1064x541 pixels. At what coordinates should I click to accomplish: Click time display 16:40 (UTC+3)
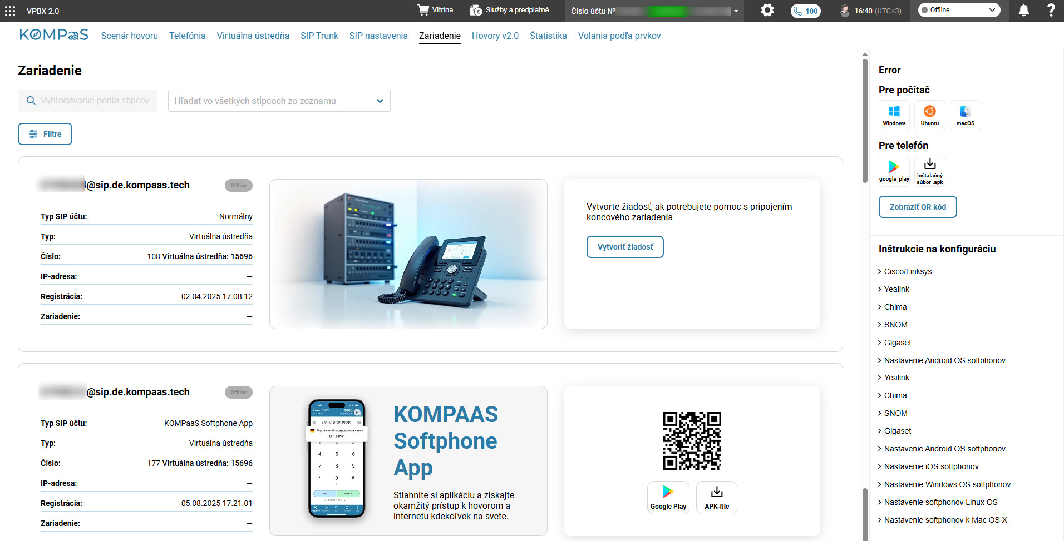(878, 11)
